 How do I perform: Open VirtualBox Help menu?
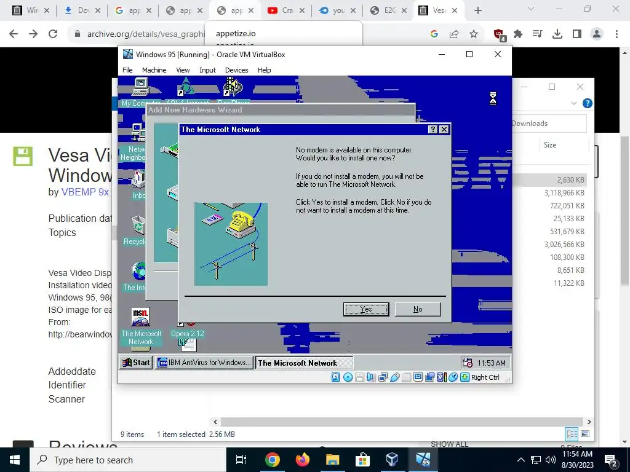coord(264,70)
